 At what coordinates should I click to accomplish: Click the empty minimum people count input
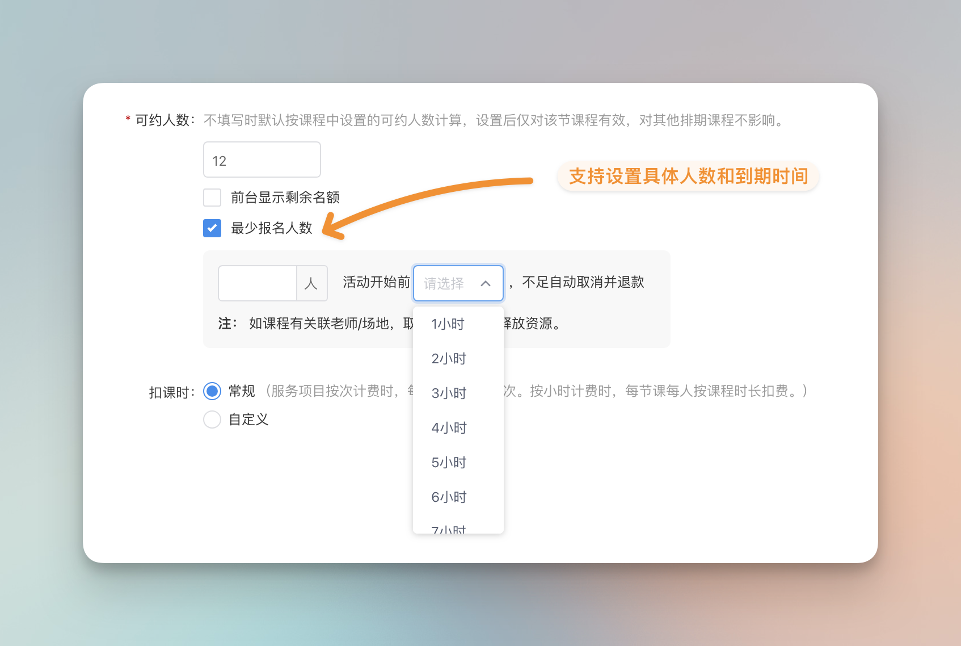[x=258, y=283]
